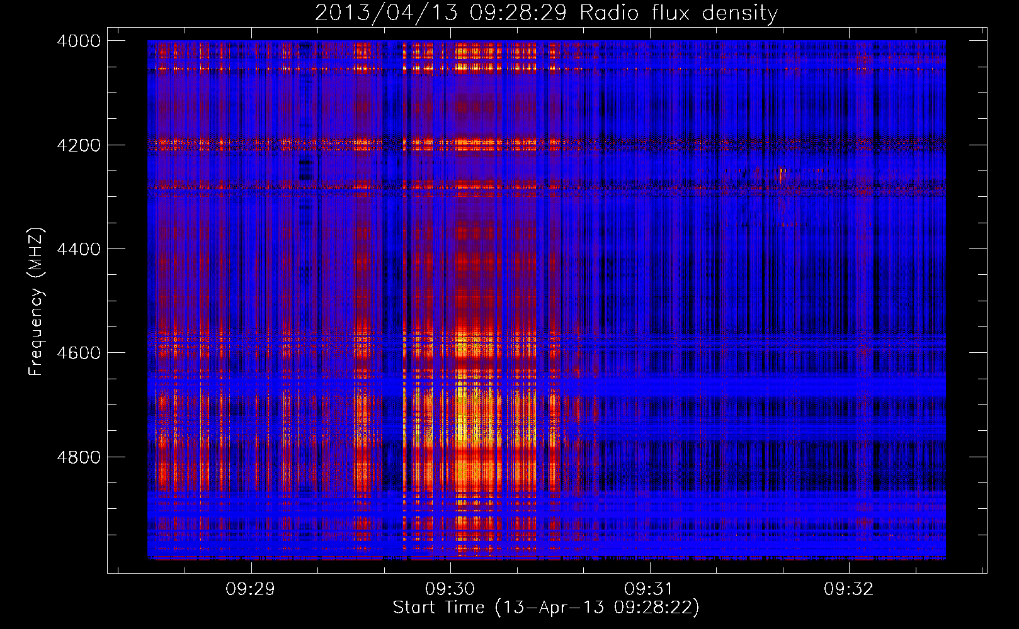The height and width of the screenshot is (629, 1019).
Task: Click the 4600 frequency tick label
Action: click(79, 353)
